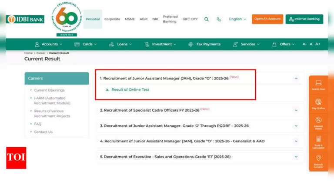Open i-ARM Automated Recruitment Module link
Image resolution: width=334 pixels, height=181 pixels.
pyautogui.click(x=52, y=101)
